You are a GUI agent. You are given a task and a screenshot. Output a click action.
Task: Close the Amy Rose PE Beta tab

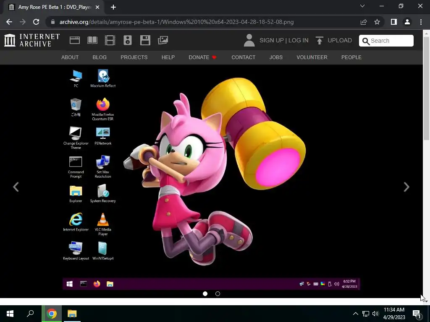click(97, 7)
